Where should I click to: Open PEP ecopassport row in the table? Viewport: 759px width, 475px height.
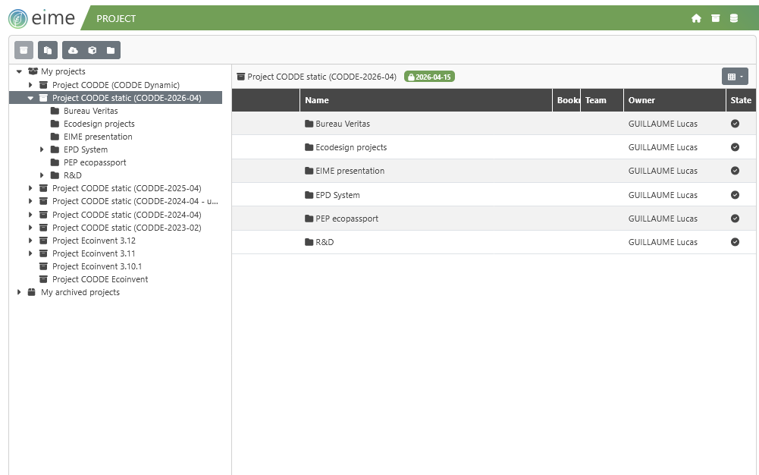(494, 219)
